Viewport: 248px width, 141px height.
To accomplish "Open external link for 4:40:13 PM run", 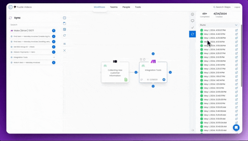I will point(236,34).
